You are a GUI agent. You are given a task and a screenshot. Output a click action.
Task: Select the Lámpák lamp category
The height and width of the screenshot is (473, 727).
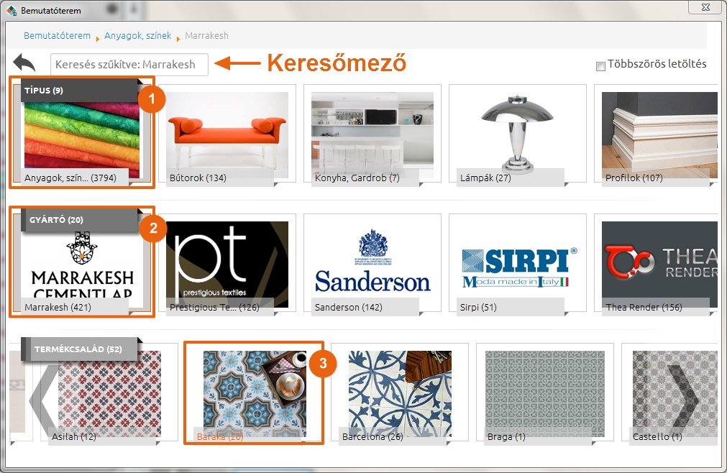click(x=518, y=135)
